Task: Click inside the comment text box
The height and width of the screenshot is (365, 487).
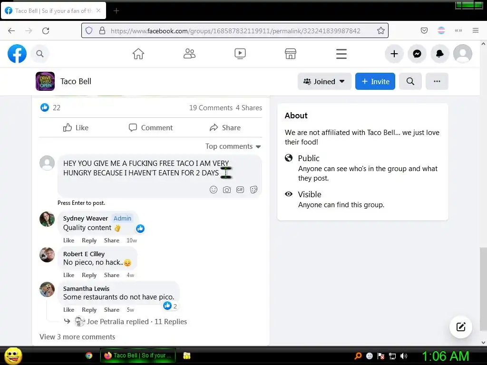Action: 160,176
